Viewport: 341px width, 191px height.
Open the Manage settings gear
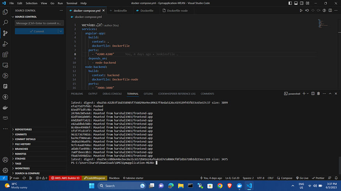[x=5, y=170]
